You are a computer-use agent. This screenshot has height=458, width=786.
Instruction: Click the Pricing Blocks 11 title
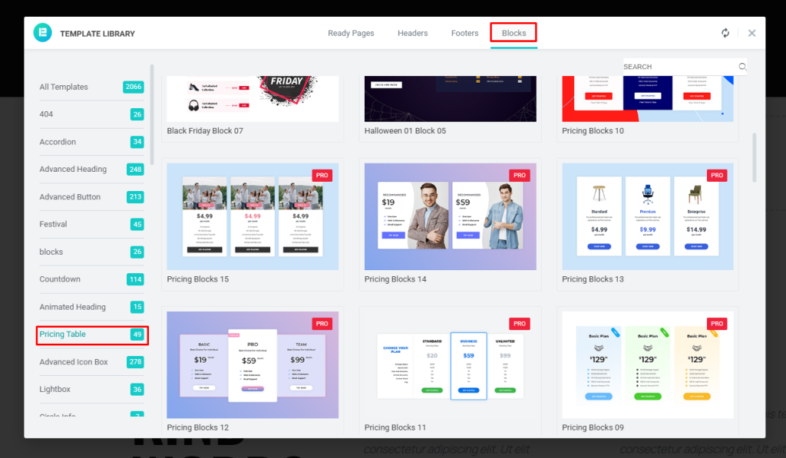click(395, 427)
